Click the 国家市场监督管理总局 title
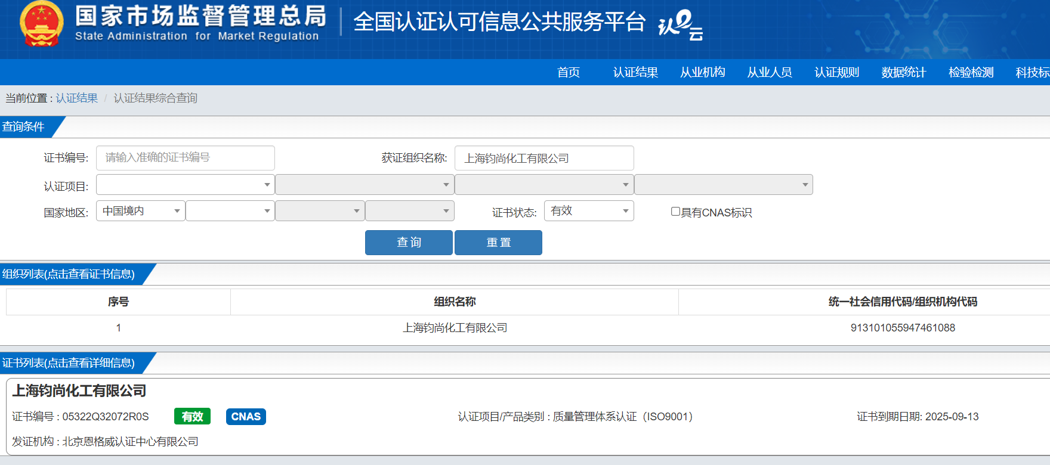Screen dimensions: 1050x465 click(x=201, y=16)
